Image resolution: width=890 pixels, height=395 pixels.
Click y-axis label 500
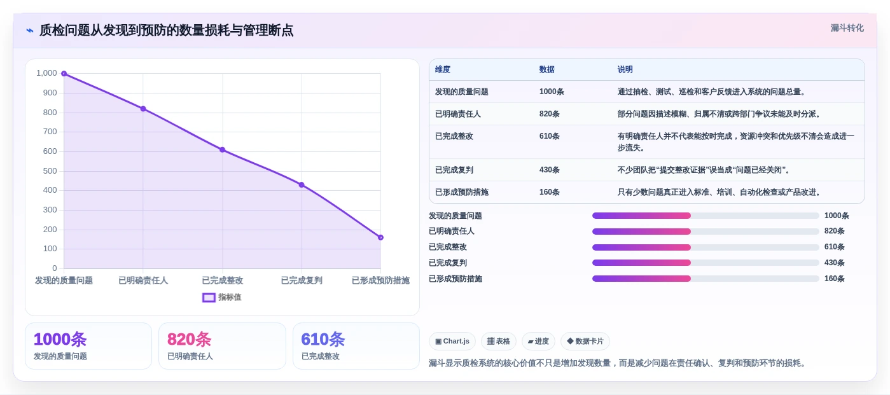coord(50,171)
